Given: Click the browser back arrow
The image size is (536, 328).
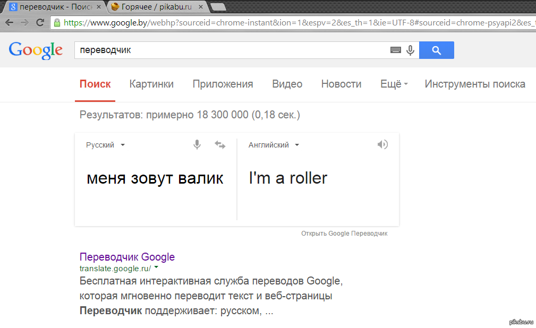Looking at the screenshot, I should [10, 22].
